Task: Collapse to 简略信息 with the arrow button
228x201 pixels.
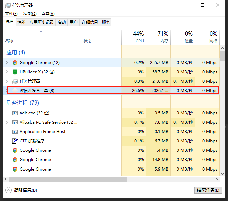Action: pos(8,190)
